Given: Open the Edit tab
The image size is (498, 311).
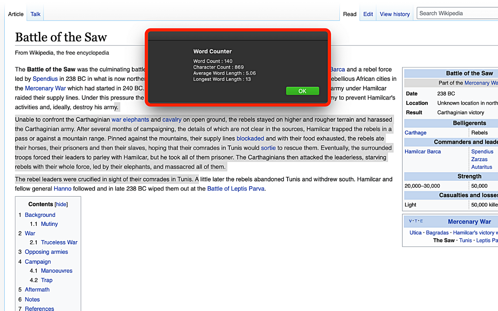Looking at the screenshot, I should [x=368, y=14].
